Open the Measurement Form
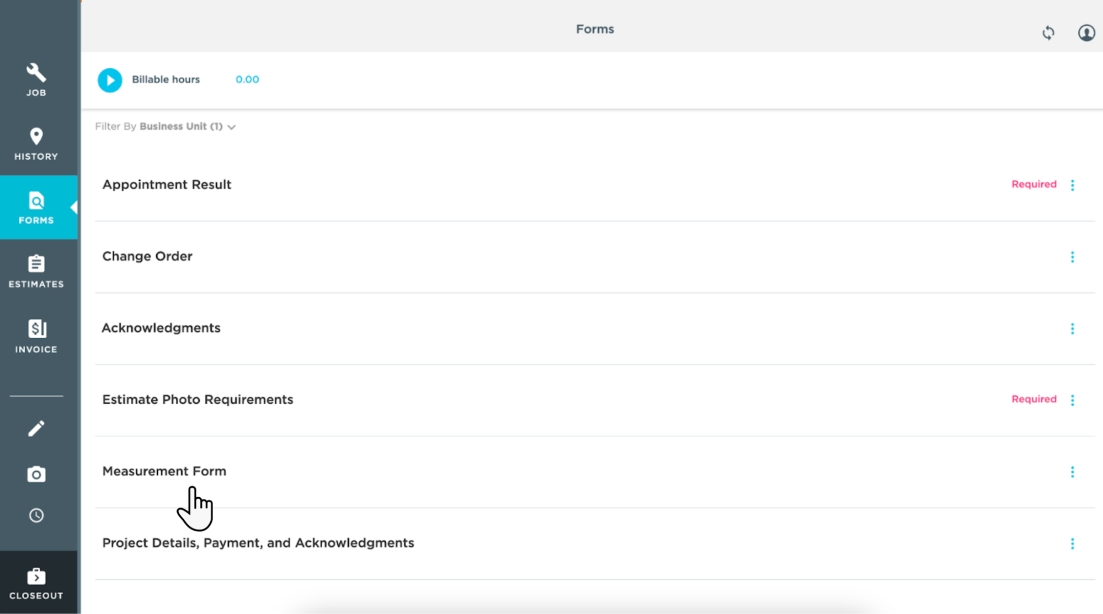The width and height of the screenshot is (1103, 614). (x=164, y=471)
